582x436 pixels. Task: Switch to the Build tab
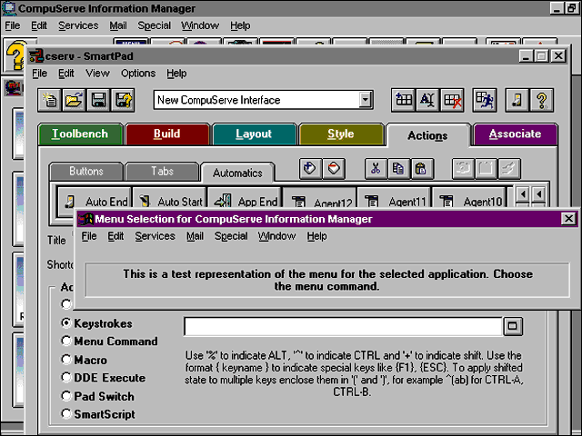167,134
